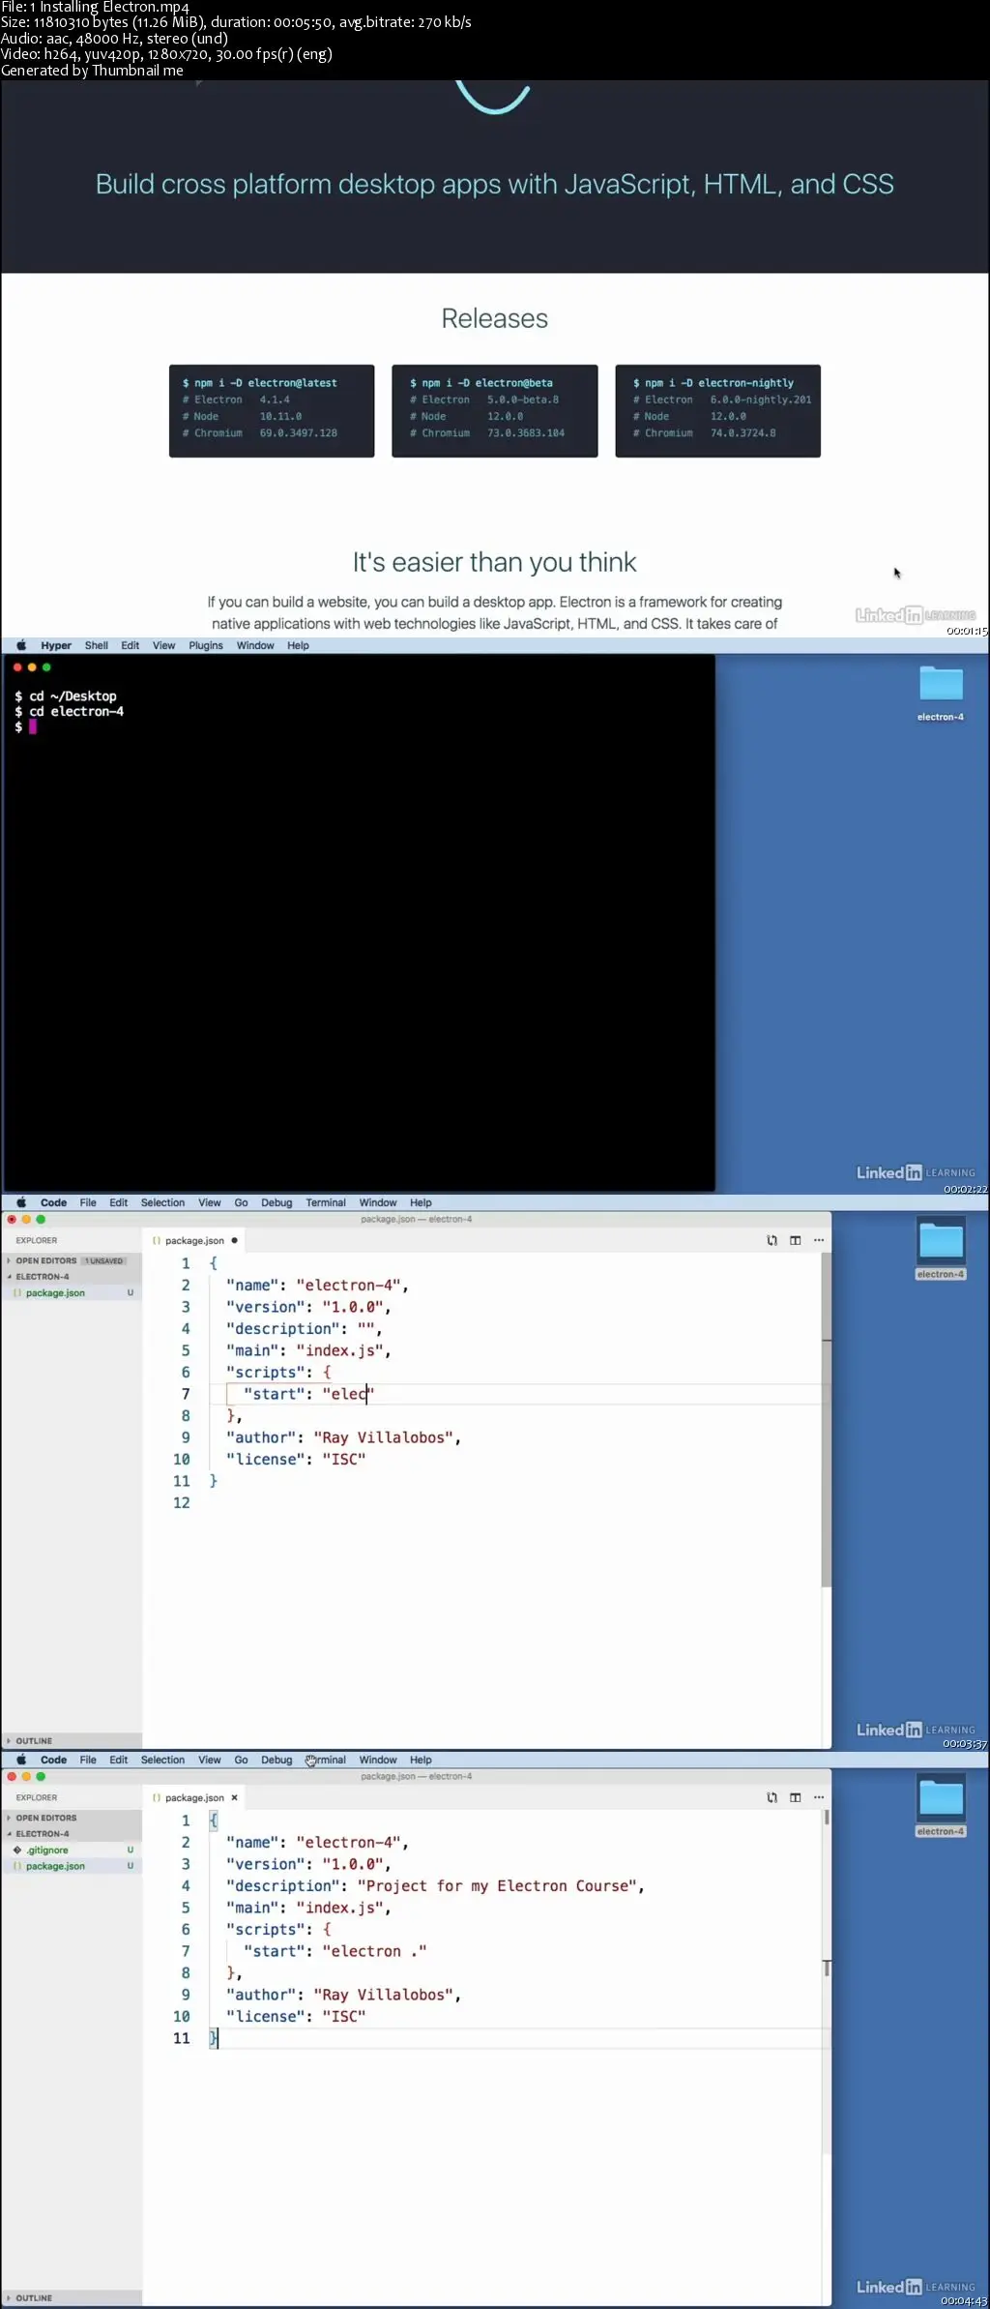Collapse ELECTRON-4 folder in the .gitignore-listing Code window

tap(72, 1833)
